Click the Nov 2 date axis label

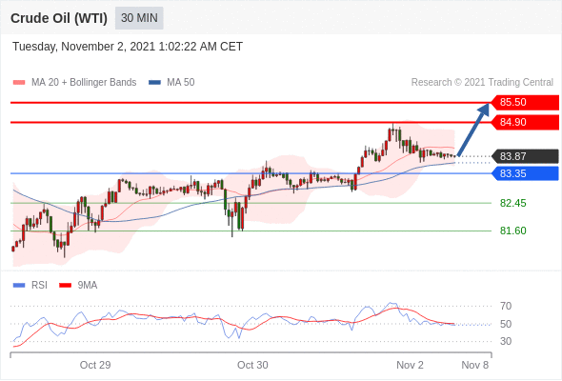click(410, 365)
